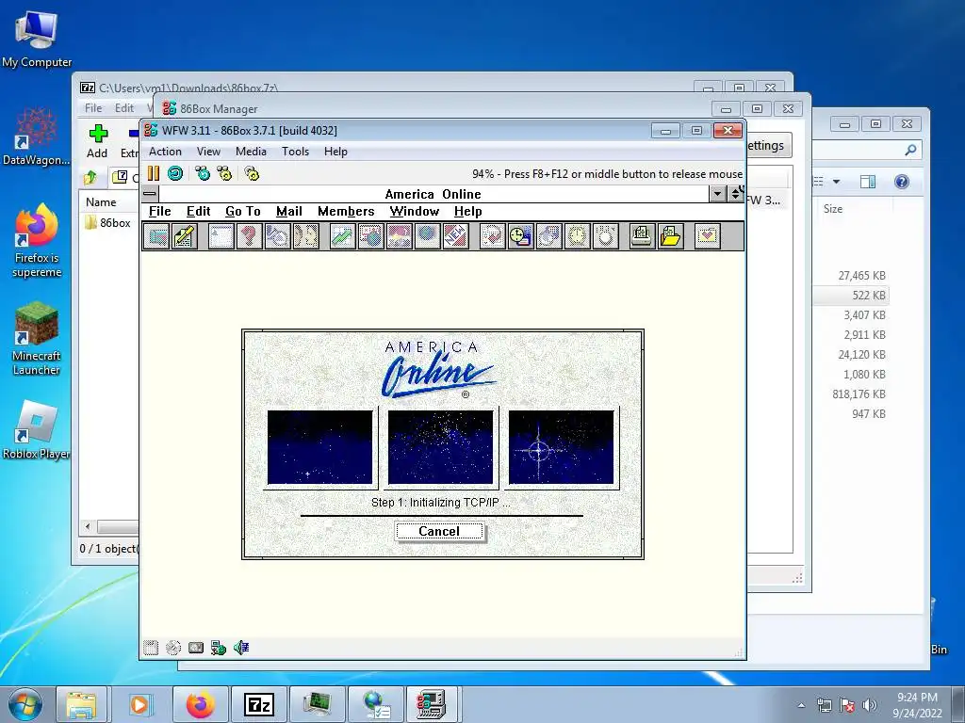Click AOL minimize down-arrow button

tap(717, 194)
